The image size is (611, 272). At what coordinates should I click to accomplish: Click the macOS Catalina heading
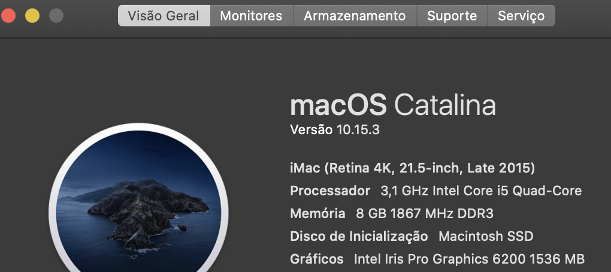tap(393, 105)
